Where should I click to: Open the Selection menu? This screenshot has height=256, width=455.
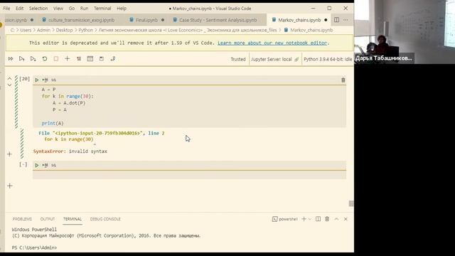coord(38,9)
